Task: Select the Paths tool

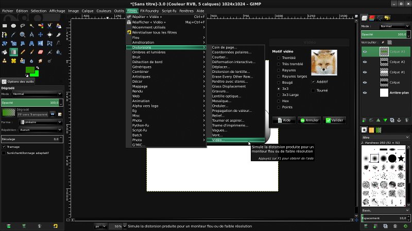Action: (x=5, y=34)
